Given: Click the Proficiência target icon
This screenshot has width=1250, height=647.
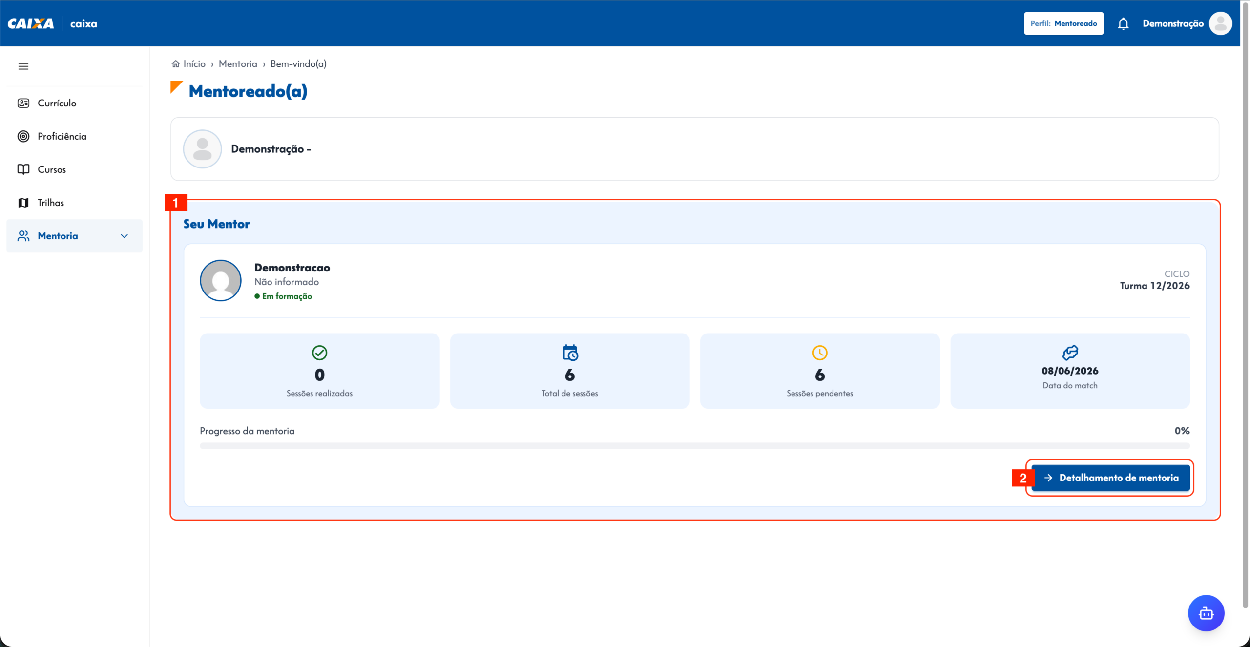Looking at the screenshot, I should 23,136.
